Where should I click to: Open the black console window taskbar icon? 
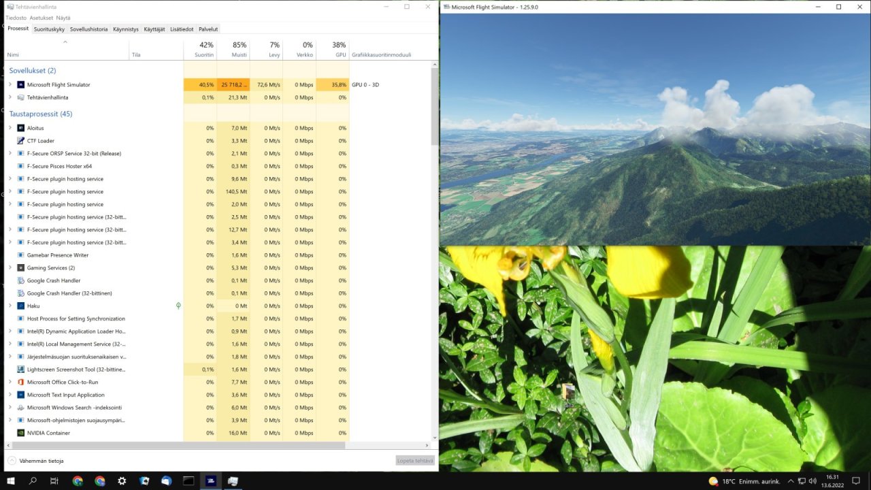tap(188, 480)
